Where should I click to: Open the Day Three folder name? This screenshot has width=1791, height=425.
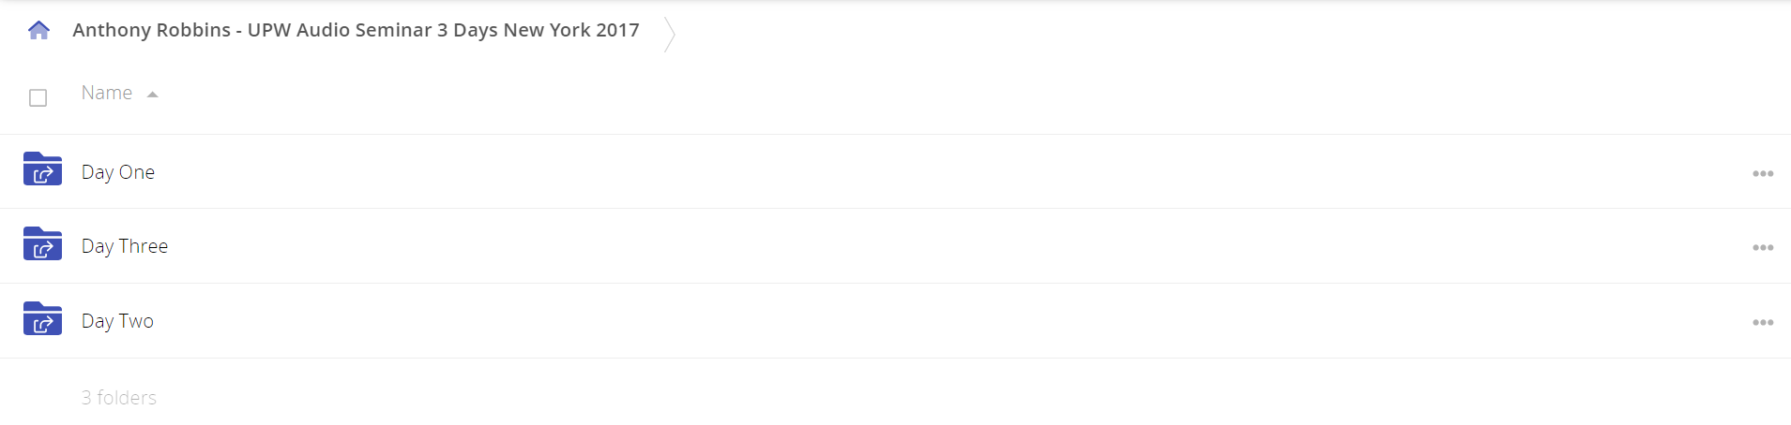125,246
